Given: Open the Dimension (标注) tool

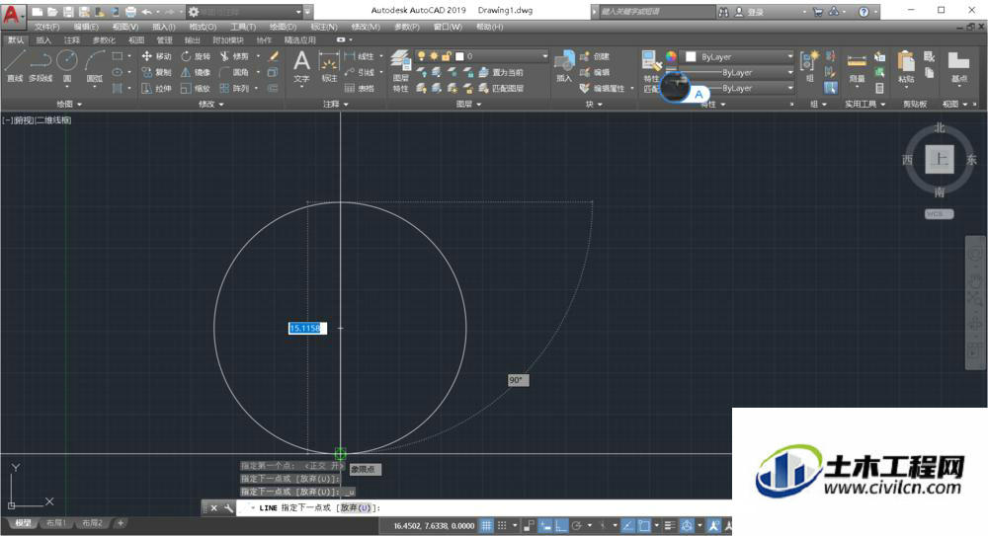Looking at the screenshot, I should coord(329,66).
